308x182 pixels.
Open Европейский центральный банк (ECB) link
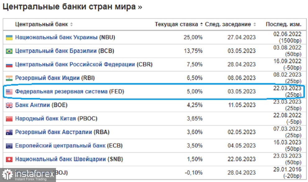(69, 146)
